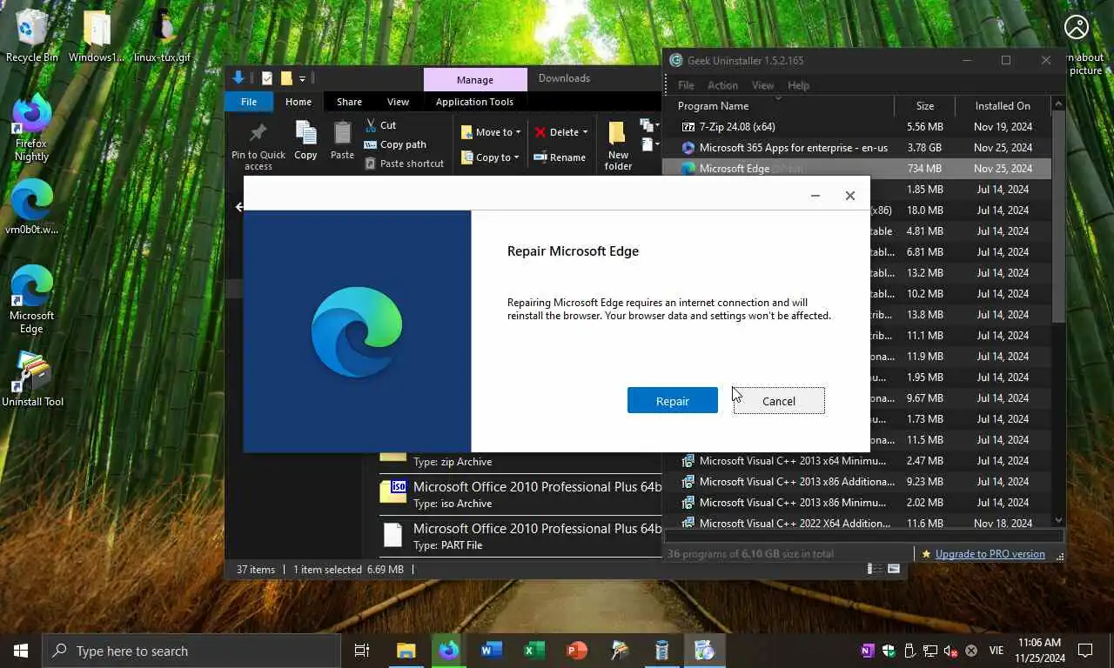Sort by Installed On column header
The width and height of the screenshot is (1114, 668).
[1003, 106]
